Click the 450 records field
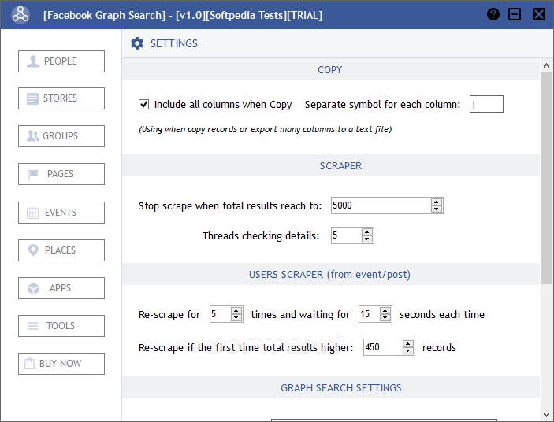 pos(383,347)
